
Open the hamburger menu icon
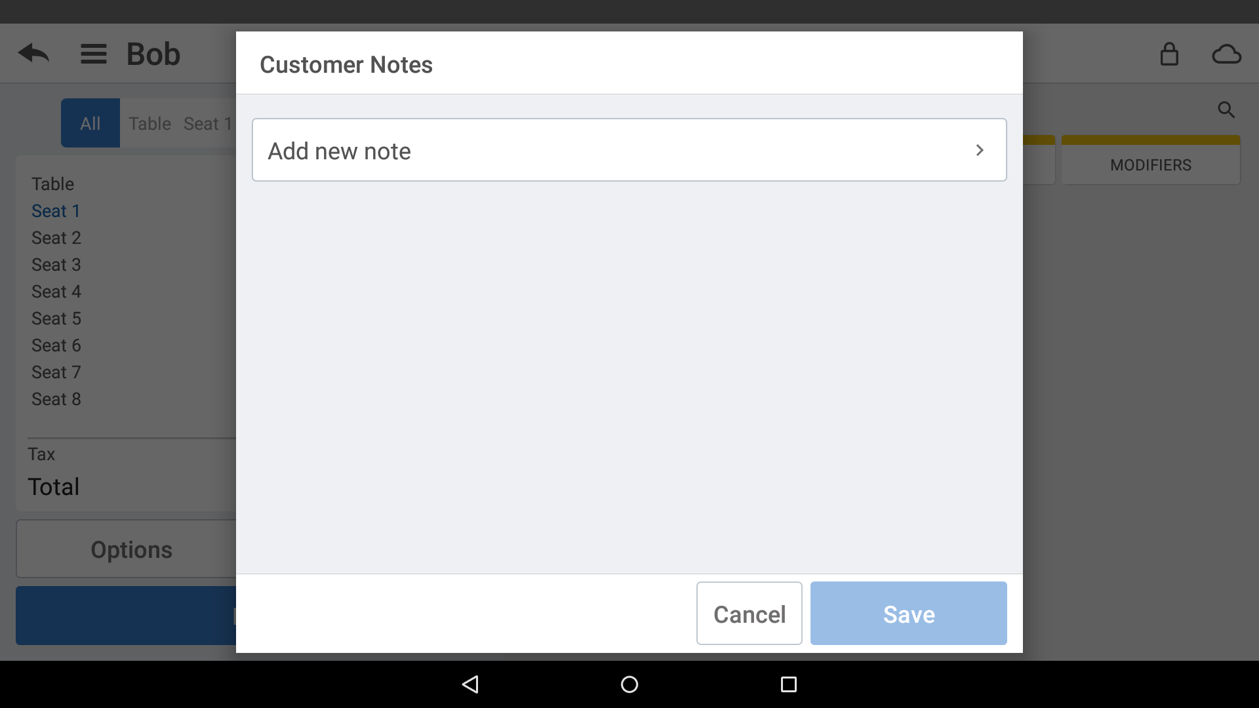pos(92,54)
